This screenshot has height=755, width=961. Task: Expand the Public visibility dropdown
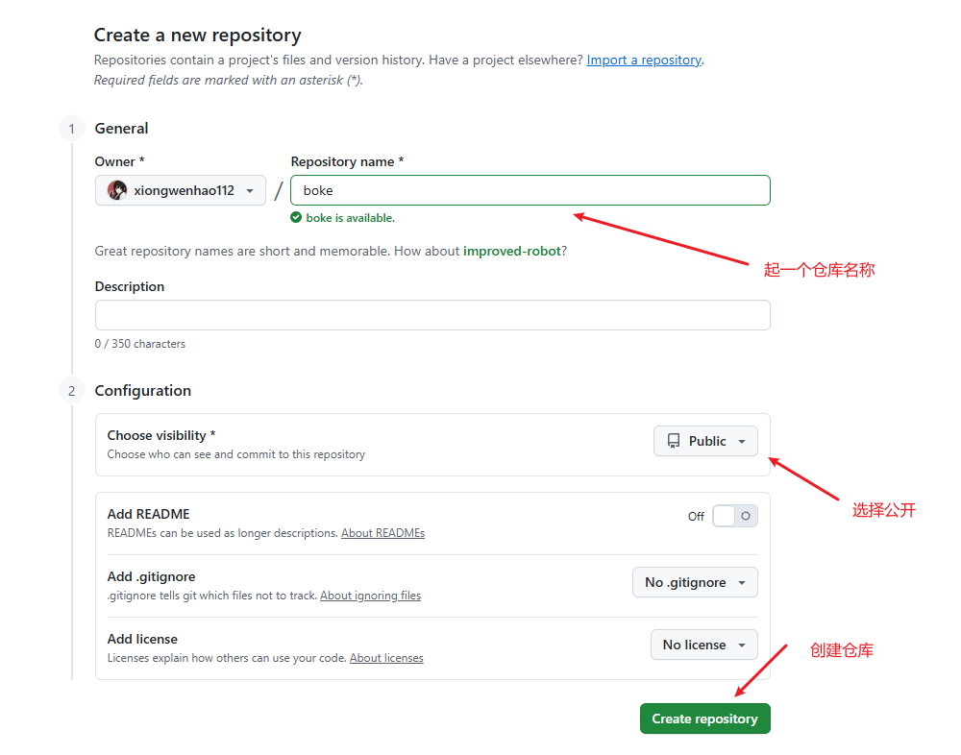705,441
